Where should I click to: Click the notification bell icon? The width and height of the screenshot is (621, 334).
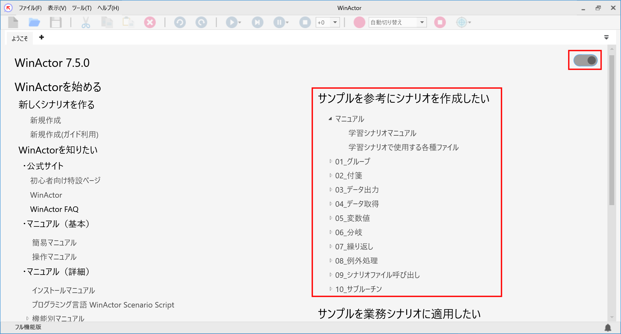[x=608, y=328]
